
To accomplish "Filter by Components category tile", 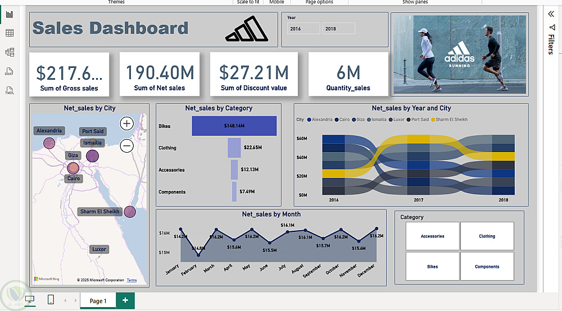I will click(487, 266).
